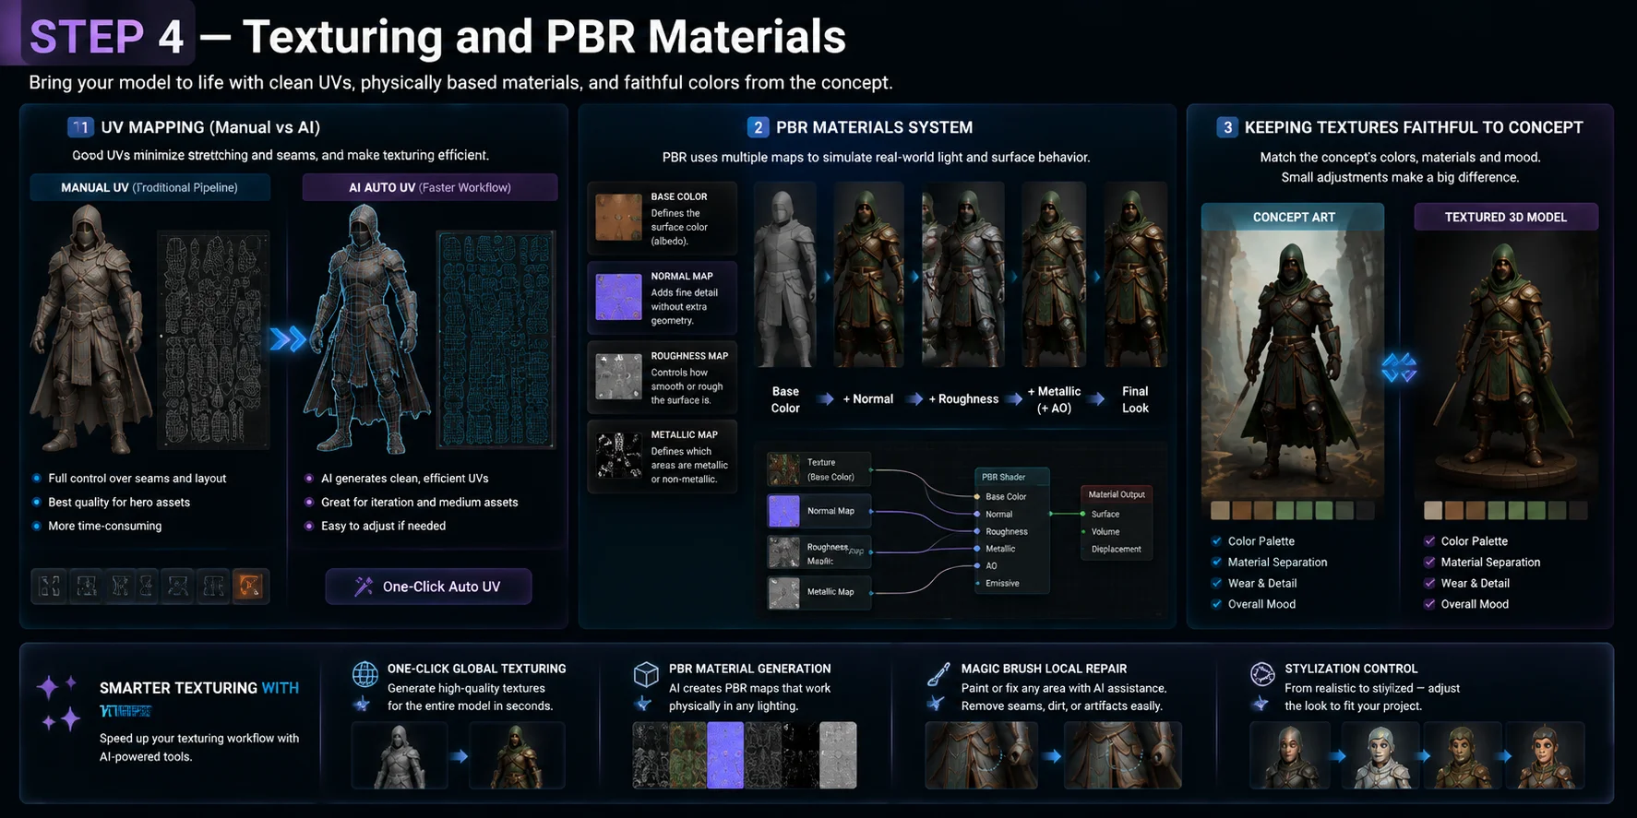Image resolution: width=1637 pixels, height=818 pixels.
Task: Click the ROUGHNESS MAP description card
Action: [663, 377]
